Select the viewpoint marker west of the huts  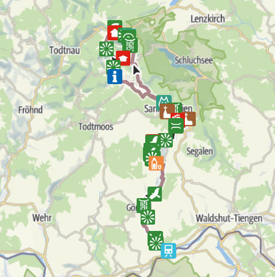pyautogui.click(x=106, y=49)
